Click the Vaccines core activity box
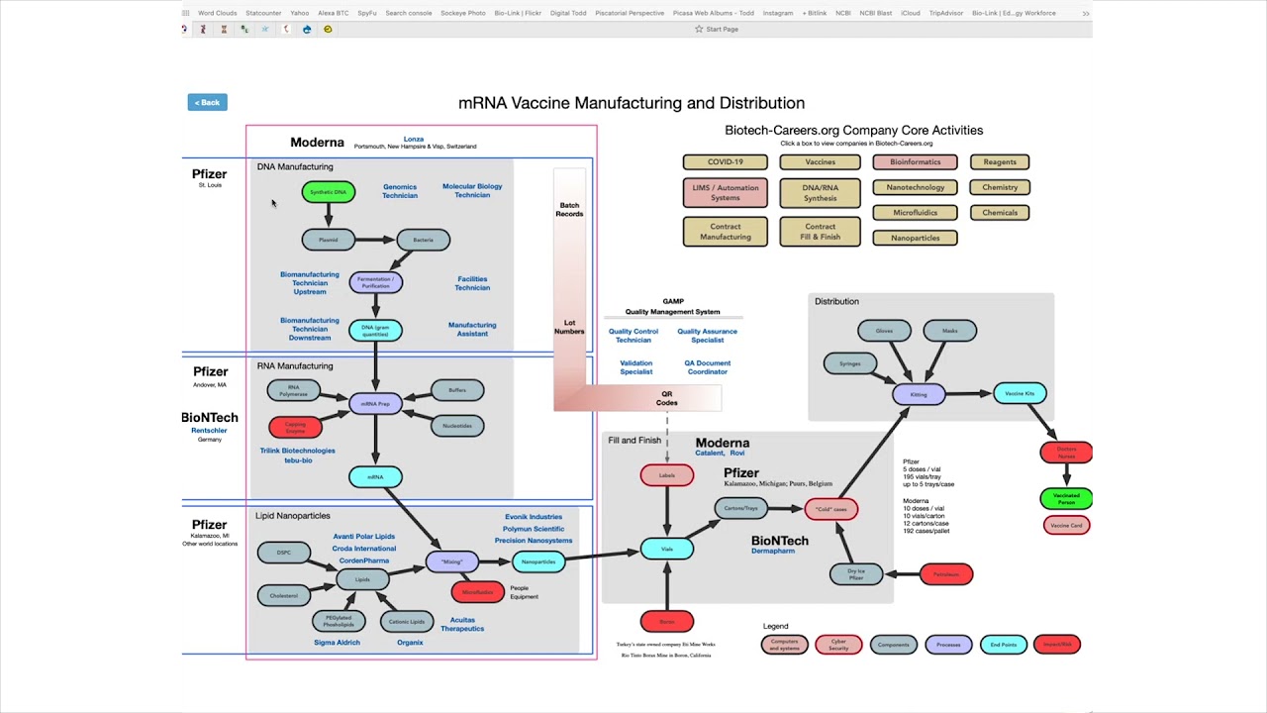Viewport: 1267px width, 713px height. [820, 162]
